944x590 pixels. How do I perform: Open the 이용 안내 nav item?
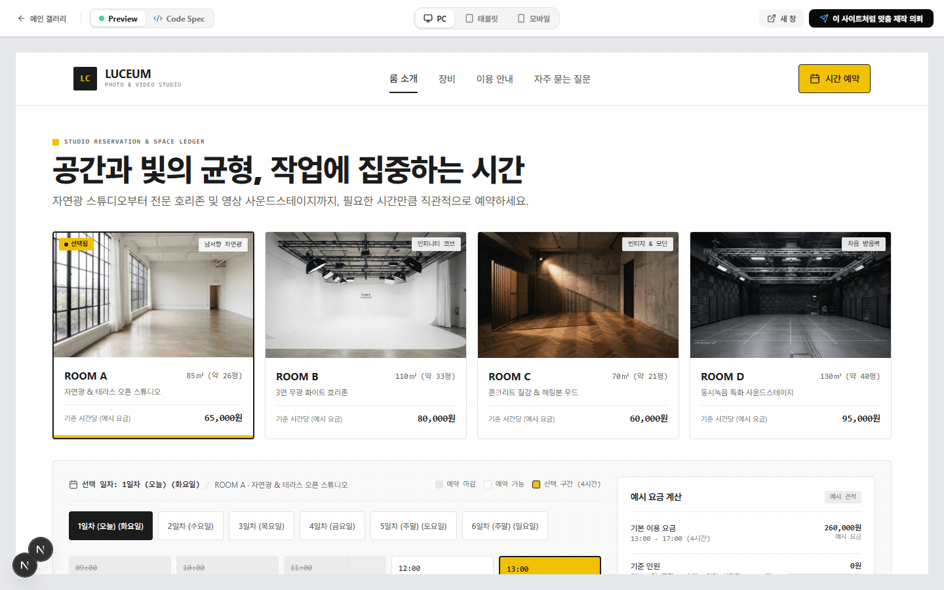[495, 79]
